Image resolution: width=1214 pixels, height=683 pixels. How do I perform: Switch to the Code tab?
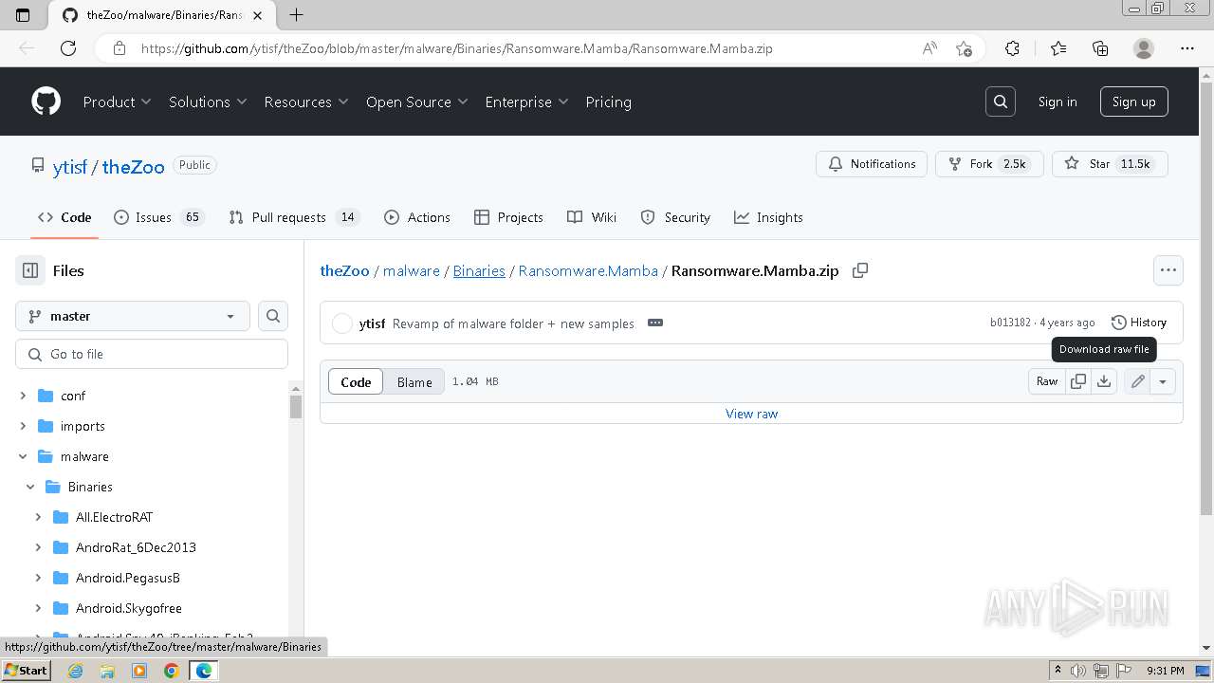pyautogui.click(x=64, y=217)
